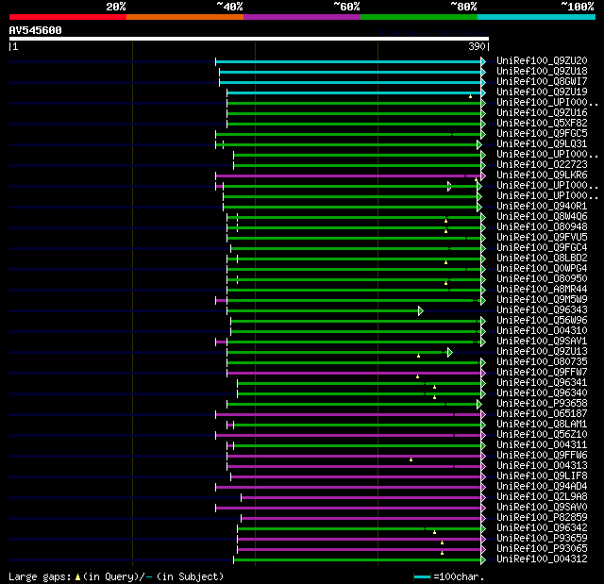
Task: Click the 390 query end position label
Action: [x=477, y=46]
